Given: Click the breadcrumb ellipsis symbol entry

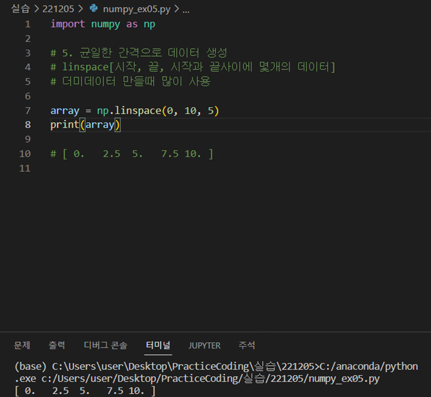Looking at the screenshot, I should 186,11.
